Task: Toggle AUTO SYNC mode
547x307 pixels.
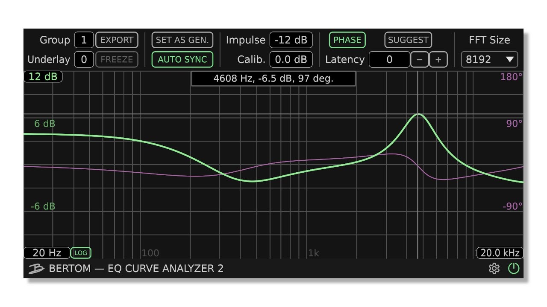Action: point(182,60)
